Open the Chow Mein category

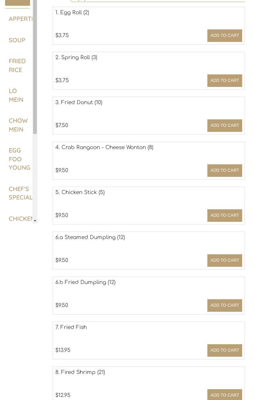click(18, 125)
